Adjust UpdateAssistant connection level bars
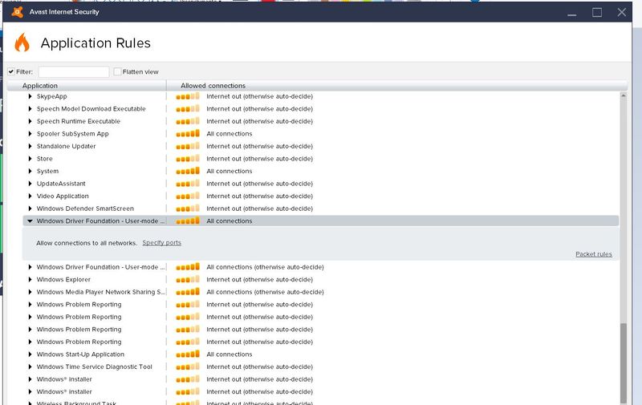Viewport: 642px width, 405px height. pyautogui.click(x=188, y=184)
